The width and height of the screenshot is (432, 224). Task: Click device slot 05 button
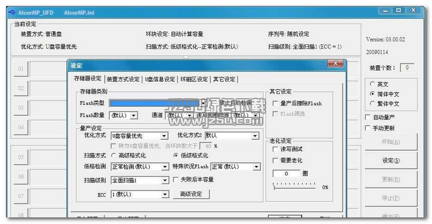pyautogui.click(x=21, y=157)
